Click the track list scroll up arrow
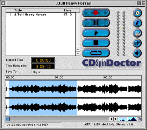The height and width of the screenshot is (130, 147). coord(78,49)
